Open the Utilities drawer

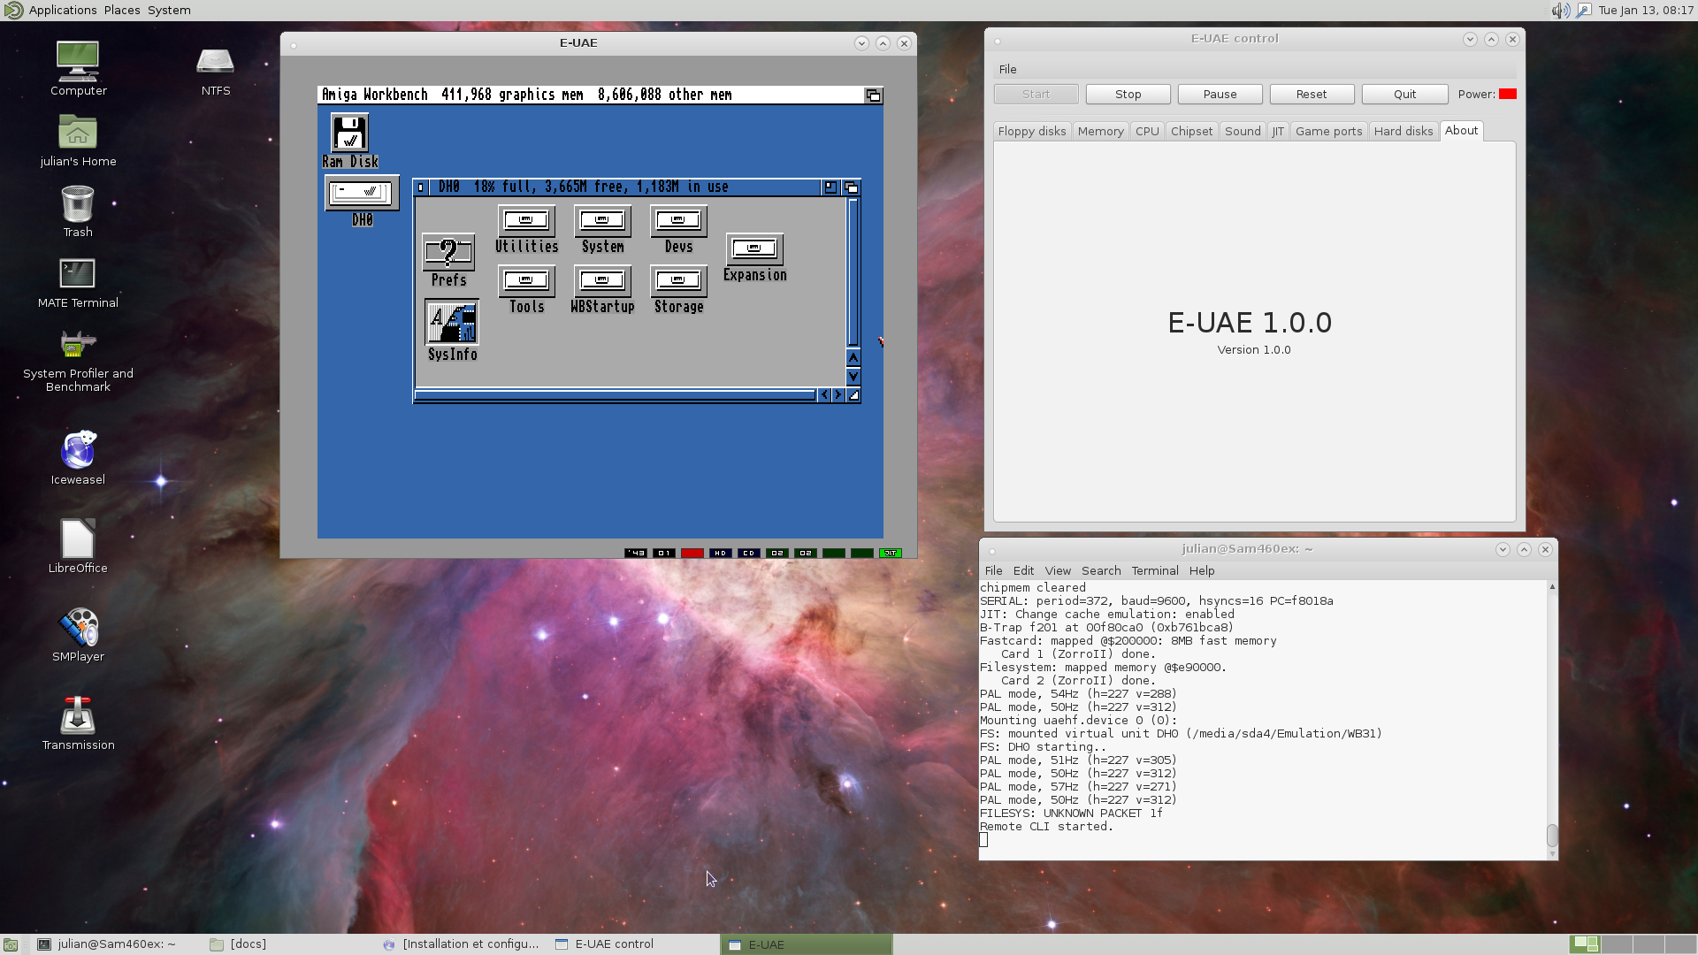pos(526,221)
